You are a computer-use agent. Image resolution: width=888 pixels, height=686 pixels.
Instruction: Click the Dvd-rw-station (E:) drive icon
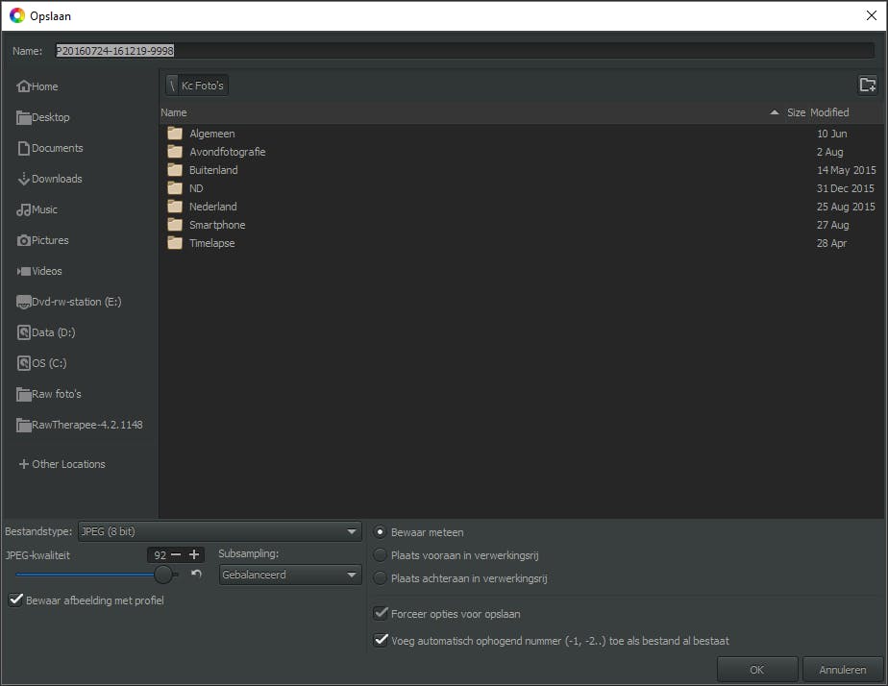pos(24,302)
